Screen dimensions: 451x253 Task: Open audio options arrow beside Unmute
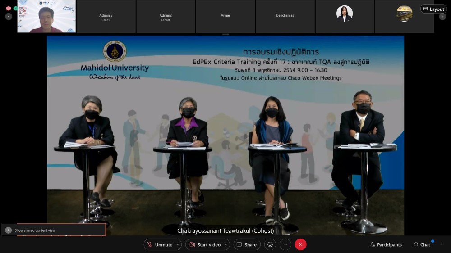point(177,244)
